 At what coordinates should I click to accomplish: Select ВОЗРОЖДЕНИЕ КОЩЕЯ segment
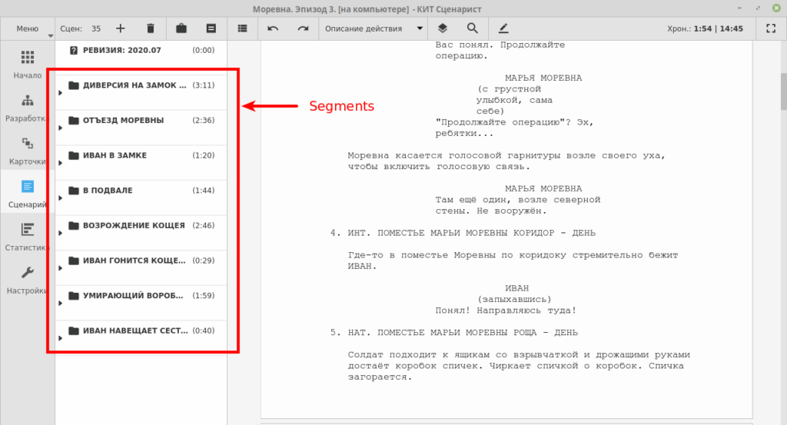pos(141,233)
